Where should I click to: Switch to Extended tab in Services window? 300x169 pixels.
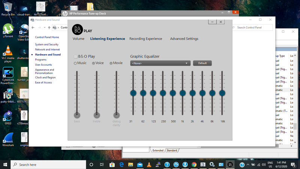point(158,151)
